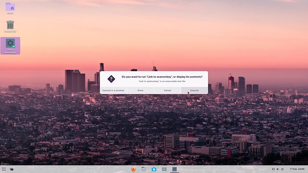Click the Execute button in dialog
Image resolution: width=308 pixels, height=173 pixels.
[x=195, y=91]
